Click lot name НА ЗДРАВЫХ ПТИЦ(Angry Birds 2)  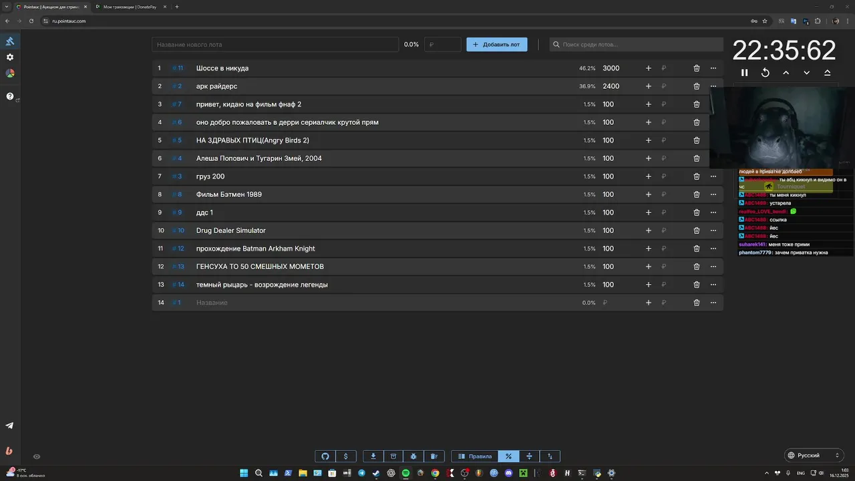pos(252,140)
